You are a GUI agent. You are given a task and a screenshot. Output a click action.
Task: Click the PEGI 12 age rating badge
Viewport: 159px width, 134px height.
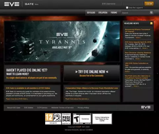click(49, 117)
